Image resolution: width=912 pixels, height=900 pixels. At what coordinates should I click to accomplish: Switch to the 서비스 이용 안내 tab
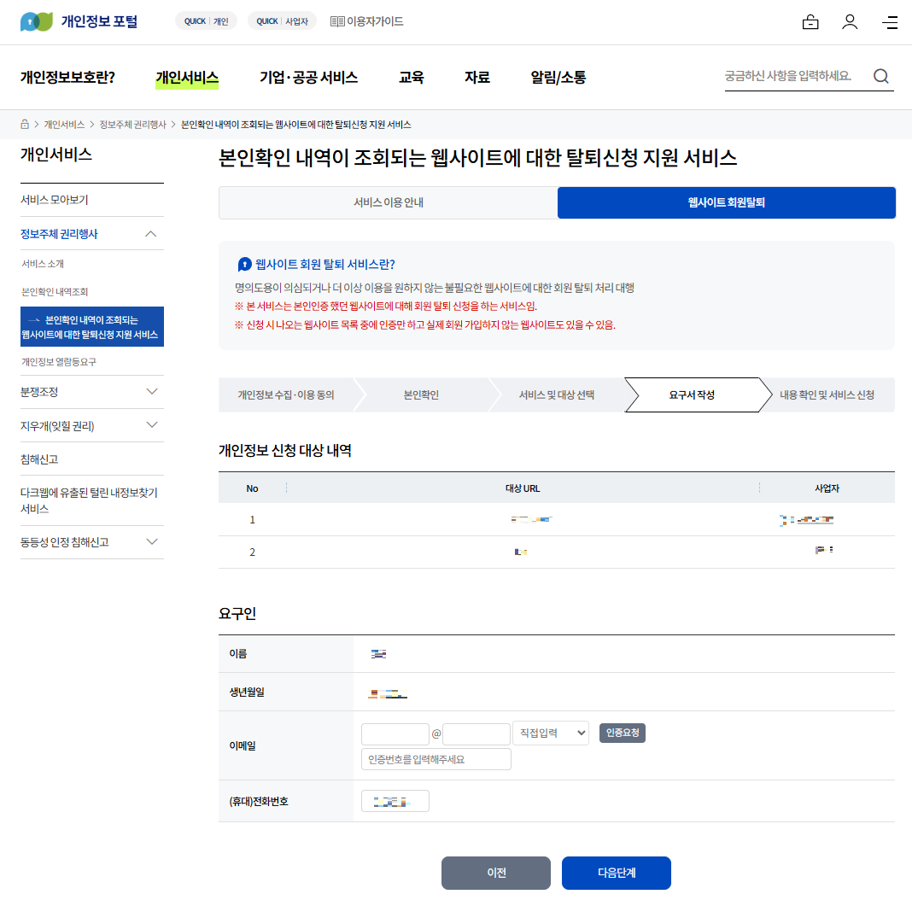click(x=388, y=202)
